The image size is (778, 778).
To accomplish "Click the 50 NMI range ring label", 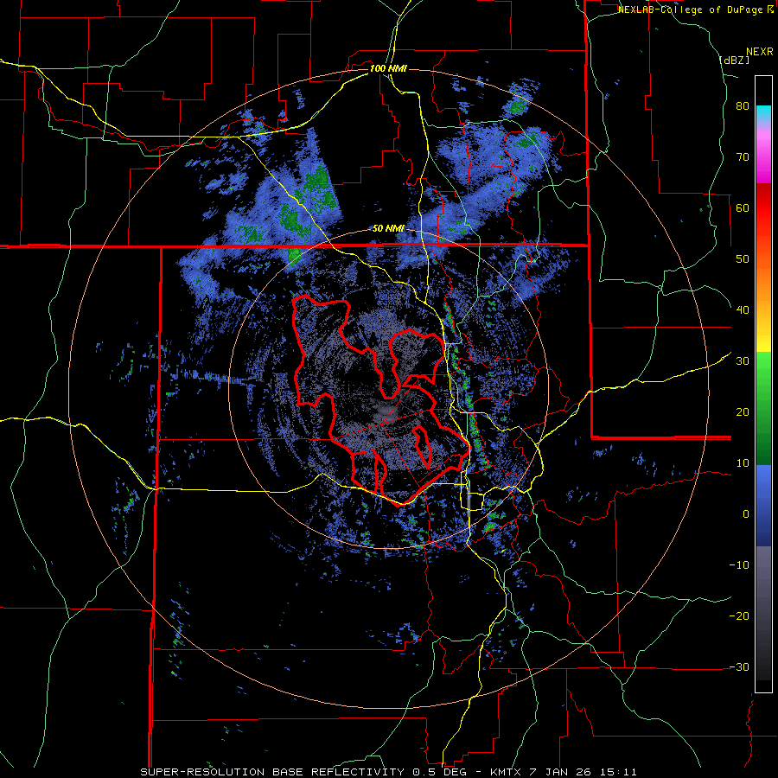I will coord(388,229).
